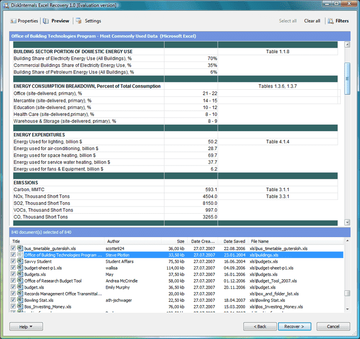Go to the previous step with Back
360x339 pixels.
pyautogui.click(x=260, y=326)
